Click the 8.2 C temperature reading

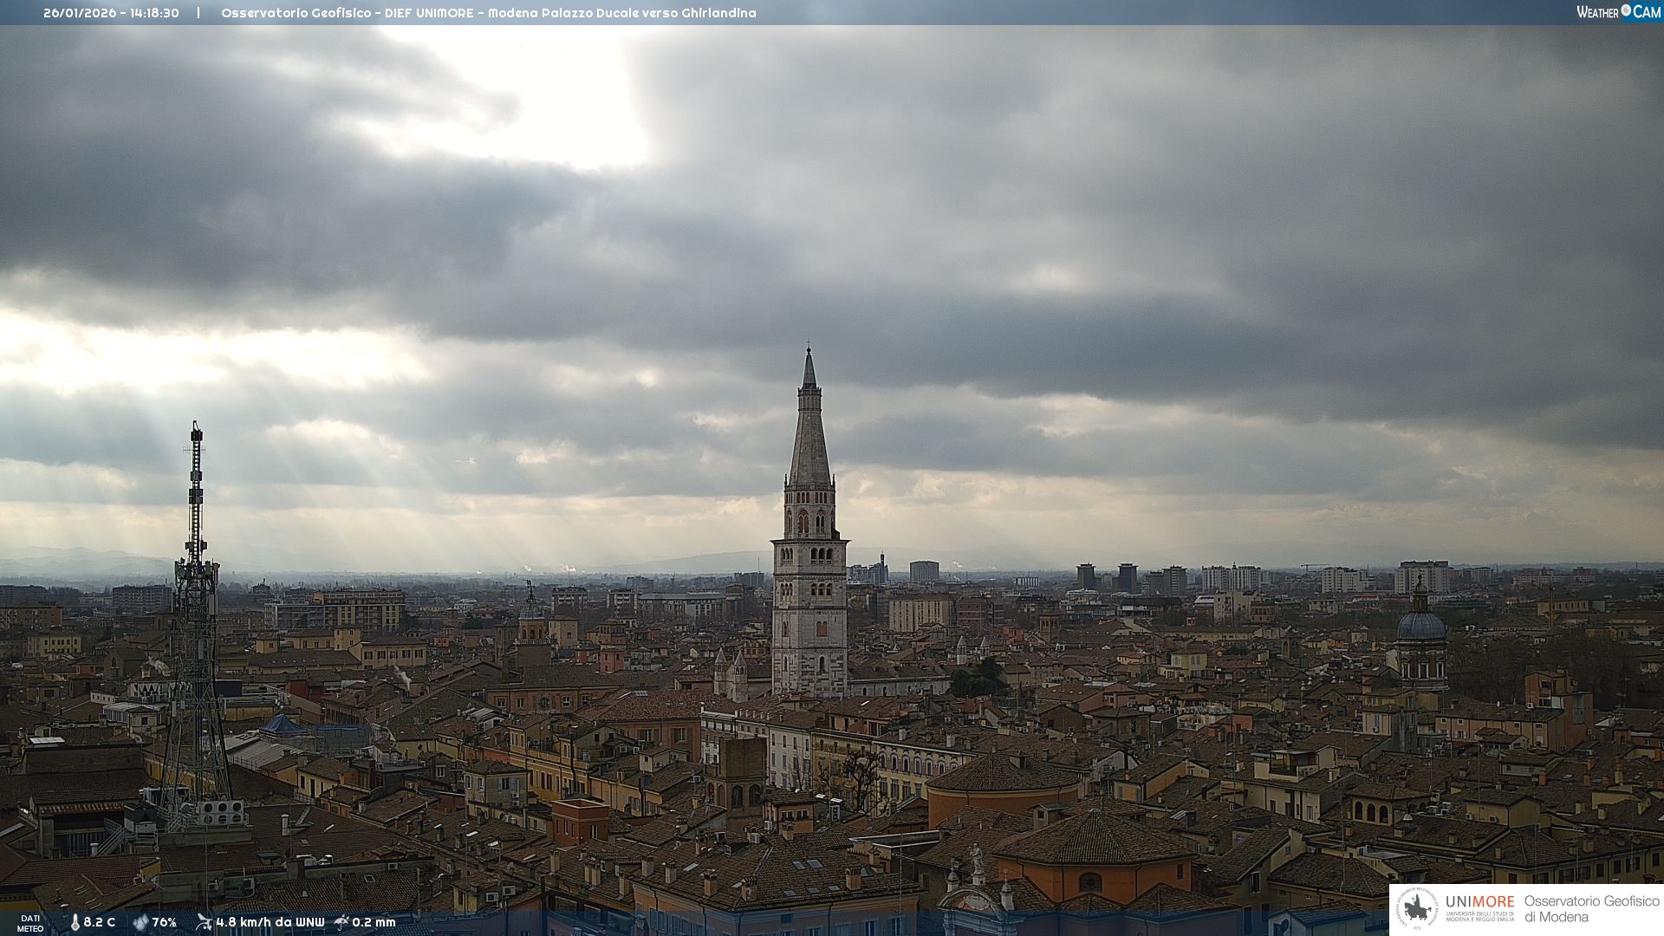(x=100, y=922)
